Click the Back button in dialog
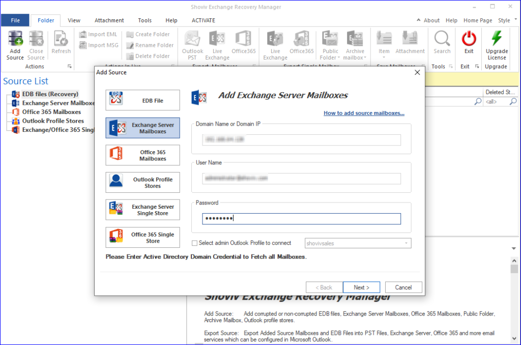The height and width of the screenshot is (345, 521). (x=324, y=287)
